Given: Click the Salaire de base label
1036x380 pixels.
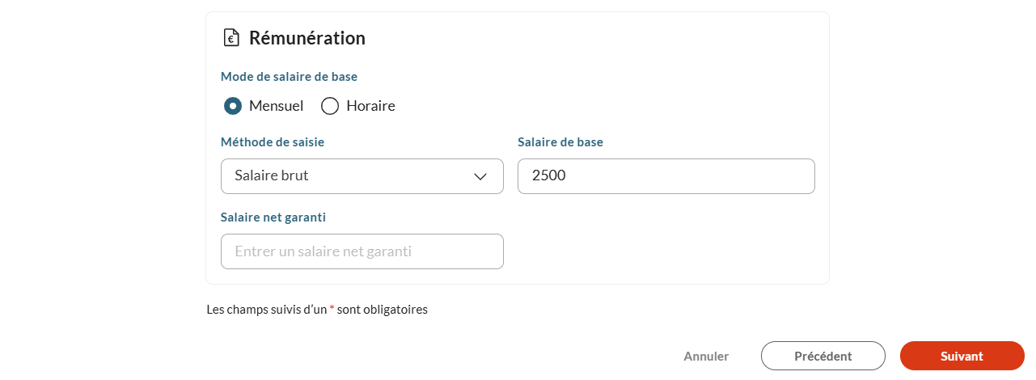Looking at the screenshot, I should pyautogui.click(x=560, y=142).
